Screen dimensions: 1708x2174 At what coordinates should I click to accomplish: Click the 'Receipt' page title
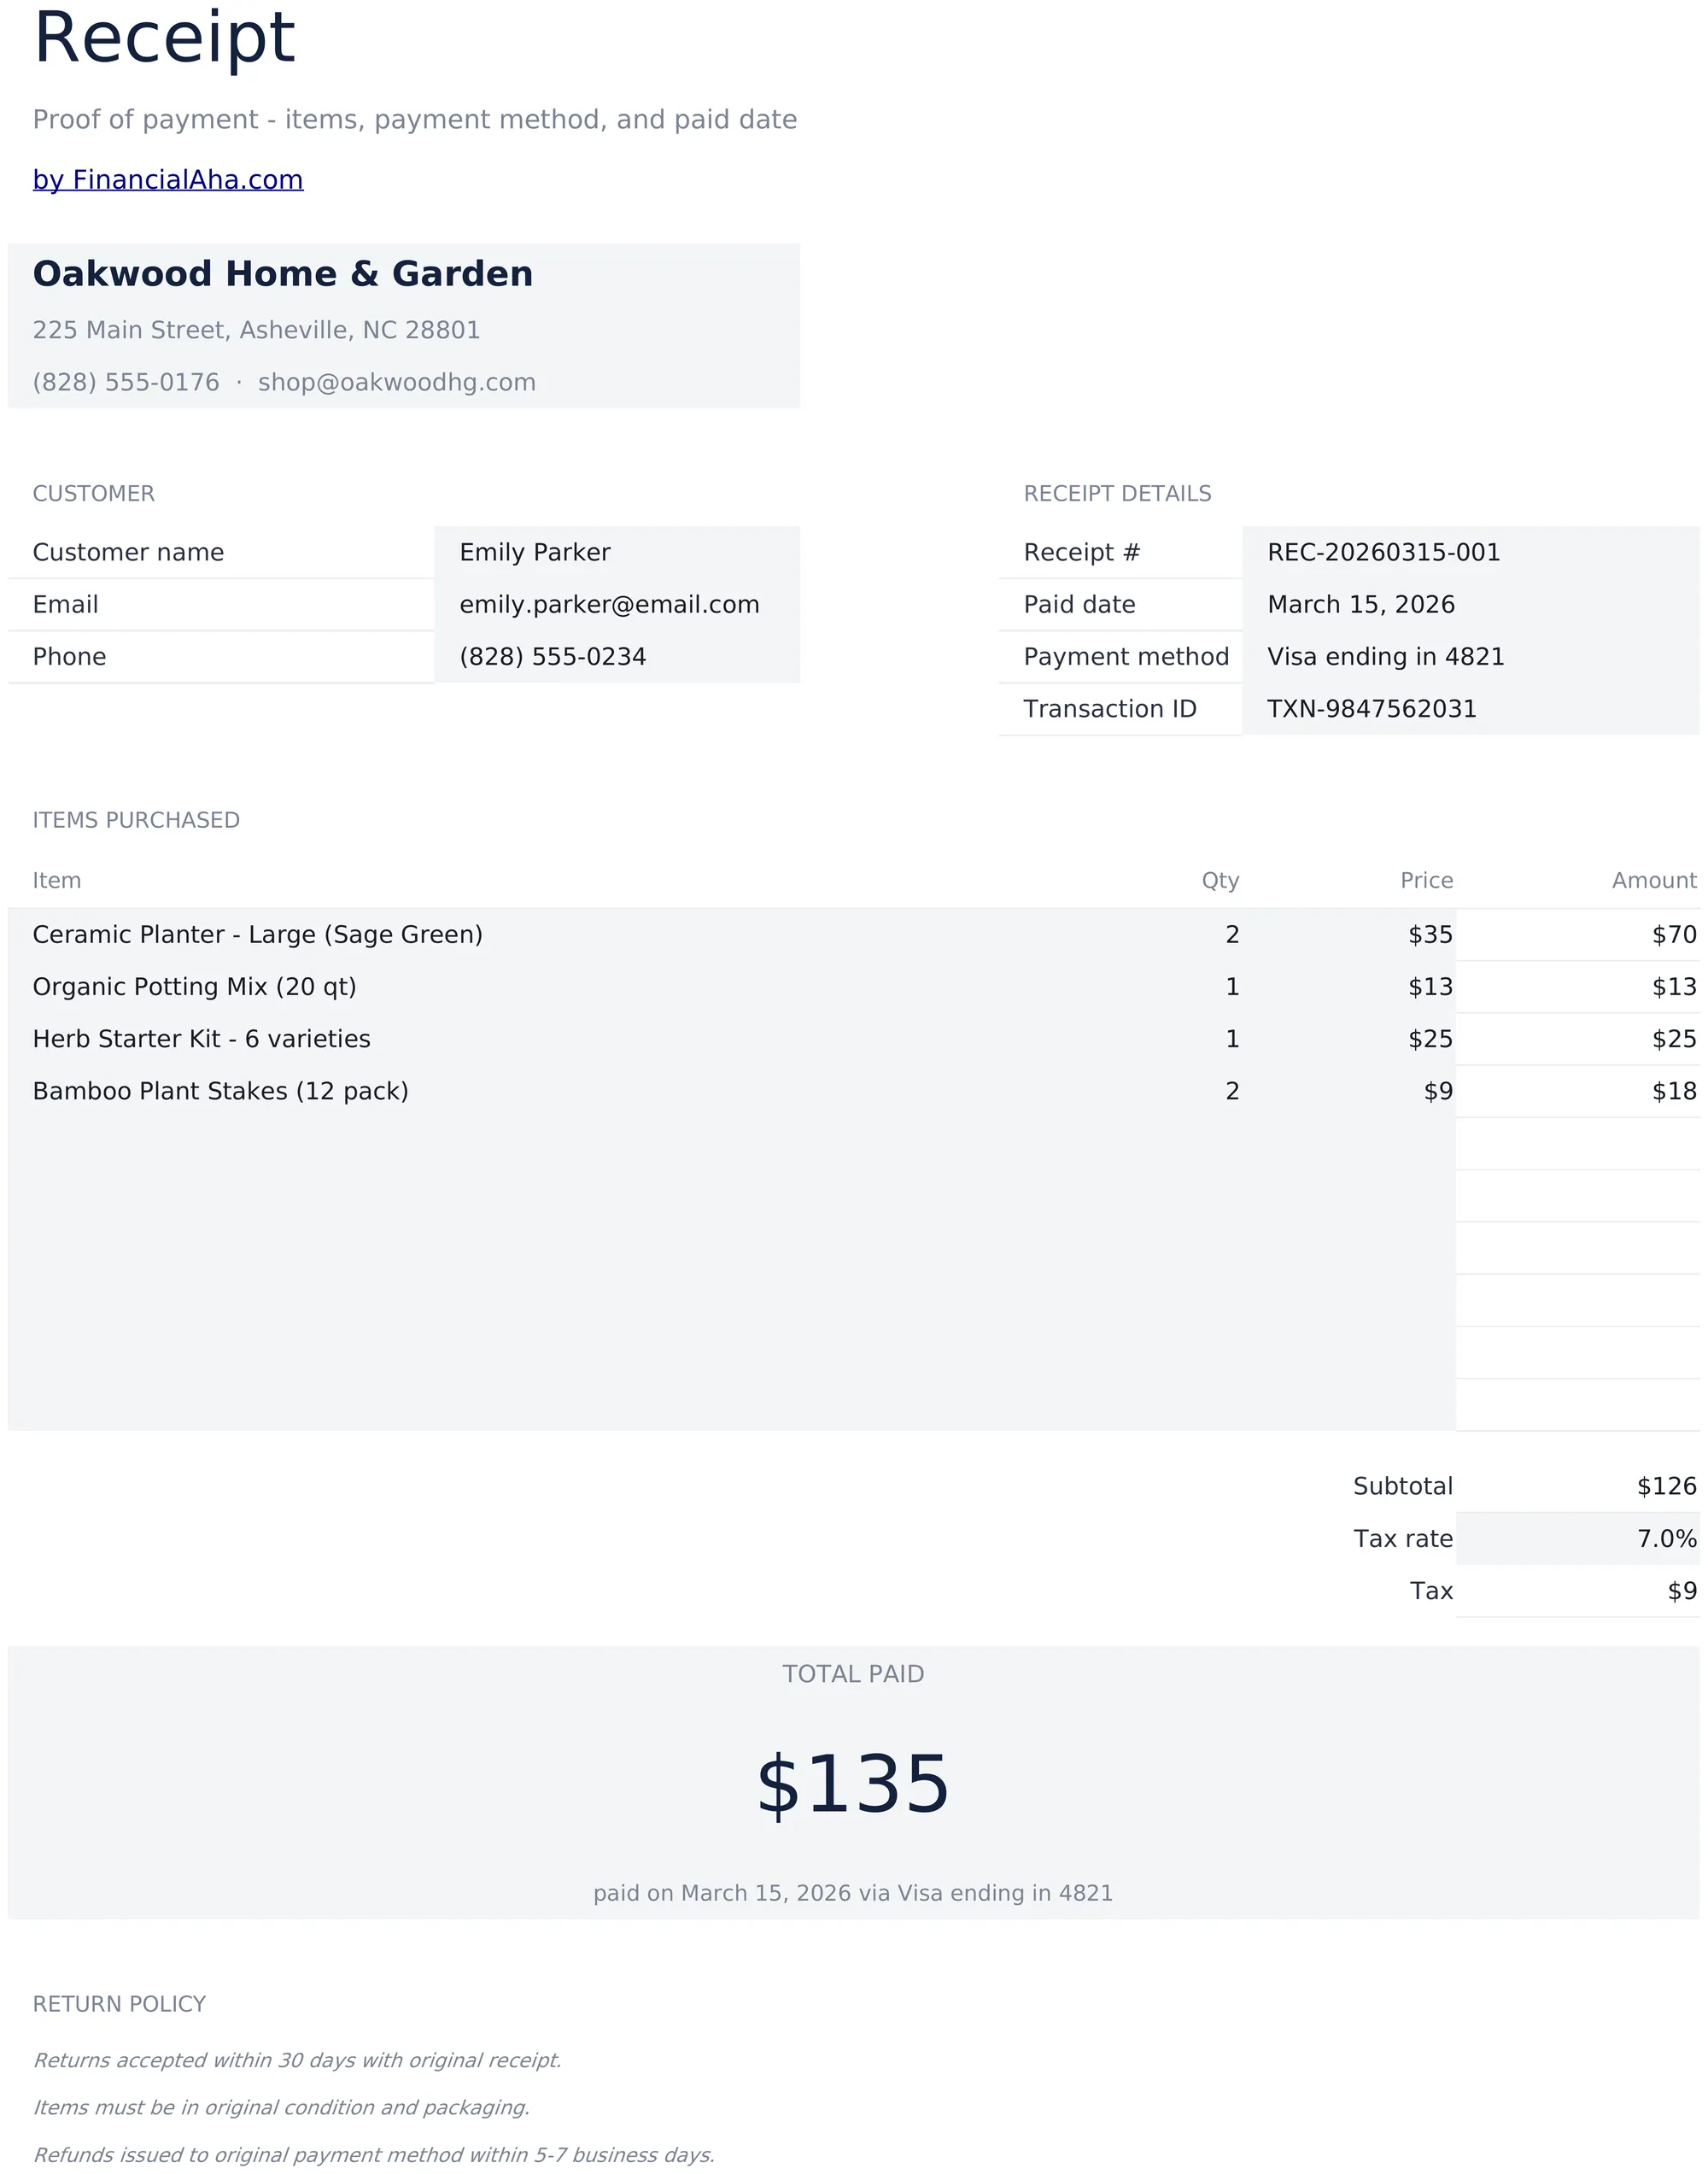[164, 39]
